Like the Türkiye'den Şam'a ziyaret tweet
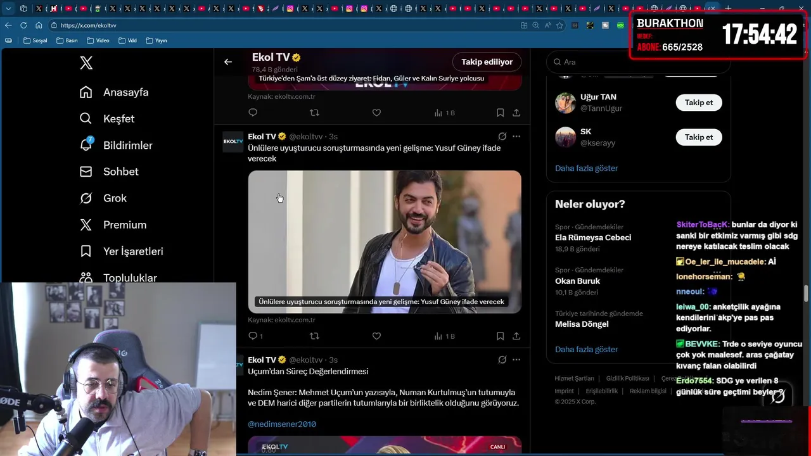 click(376, 112)
